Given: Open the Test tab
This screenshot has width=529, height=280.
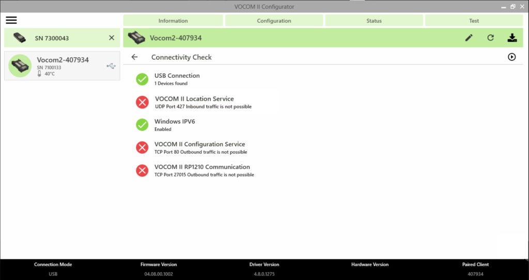Looking at the screenshot, I should [474, 21].
